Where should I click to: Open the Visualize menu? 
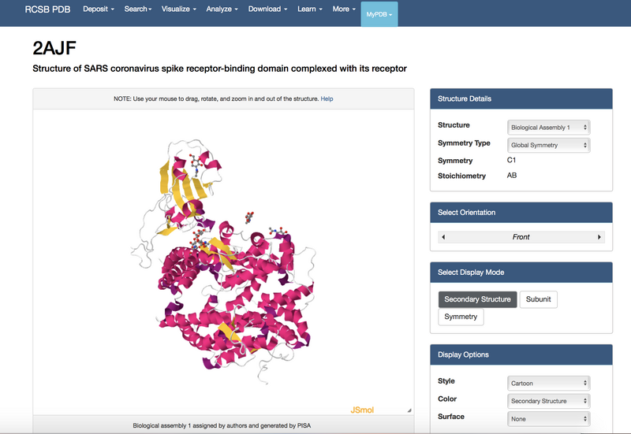[178, 9]
